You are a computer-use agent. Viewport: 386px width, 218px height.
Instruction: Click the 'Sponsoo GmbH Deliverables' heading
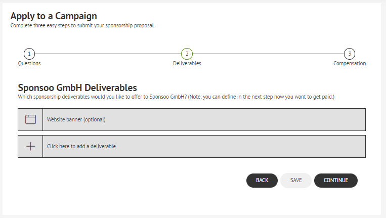77,88
